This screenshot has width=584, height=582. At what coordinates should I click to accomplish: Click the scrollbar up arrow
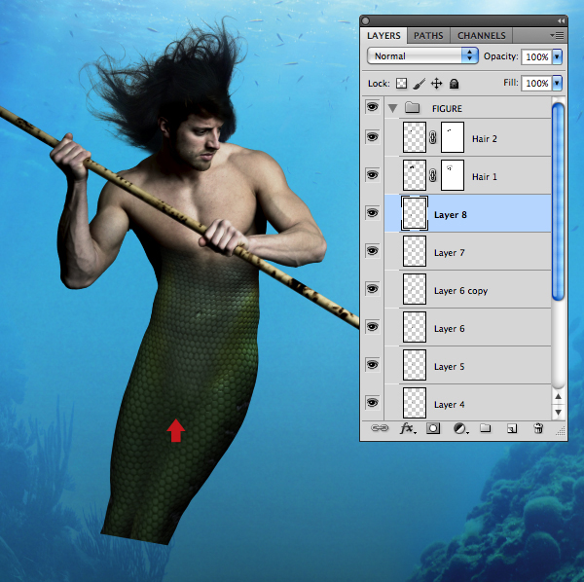[x=558, y=396]
